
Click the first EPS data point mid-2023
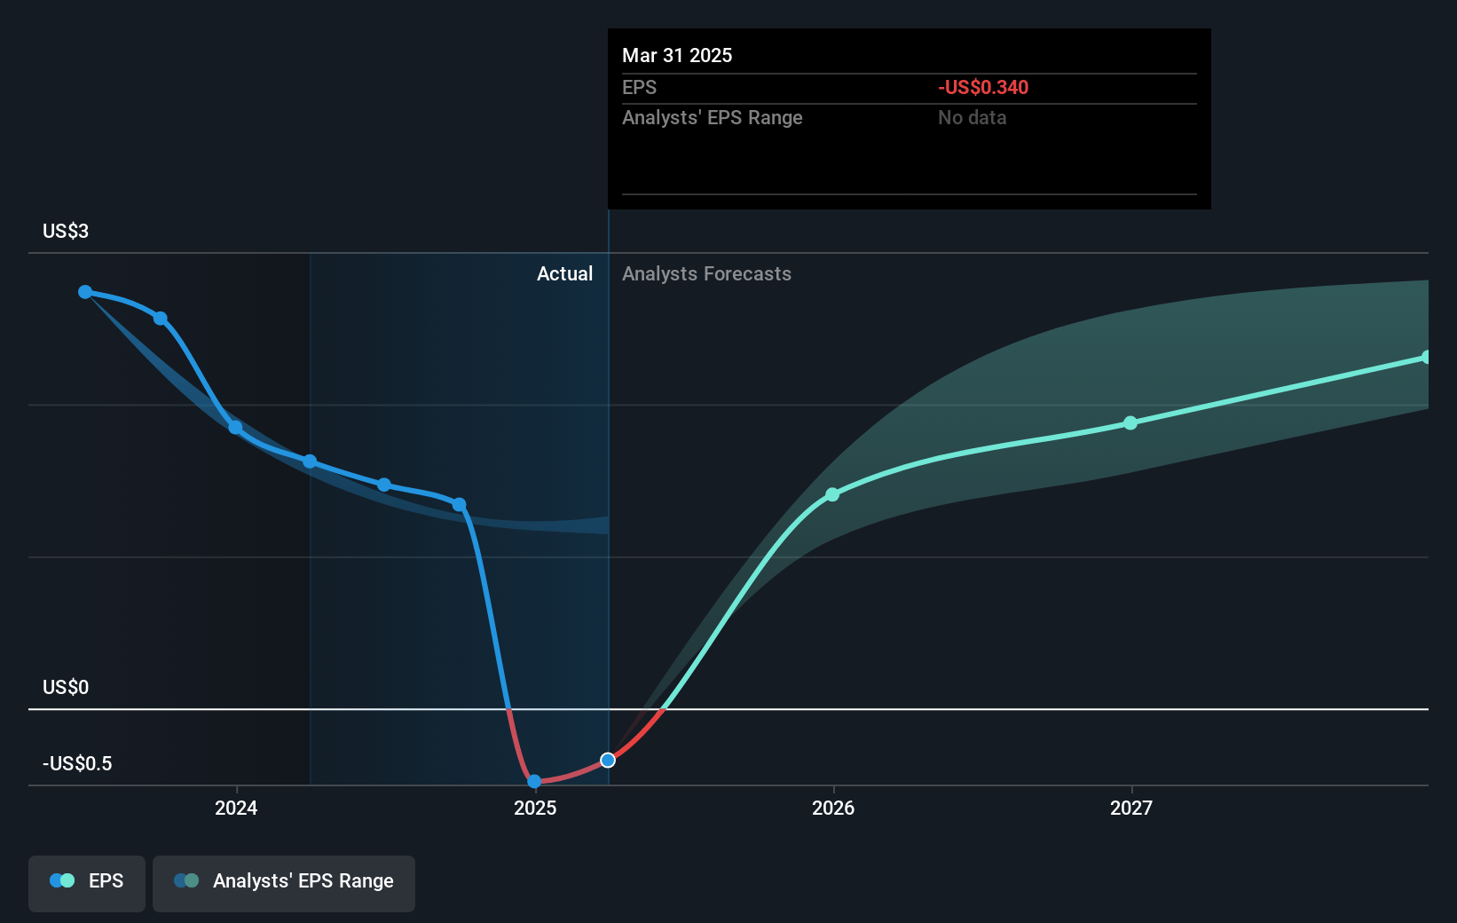point(85,292)
